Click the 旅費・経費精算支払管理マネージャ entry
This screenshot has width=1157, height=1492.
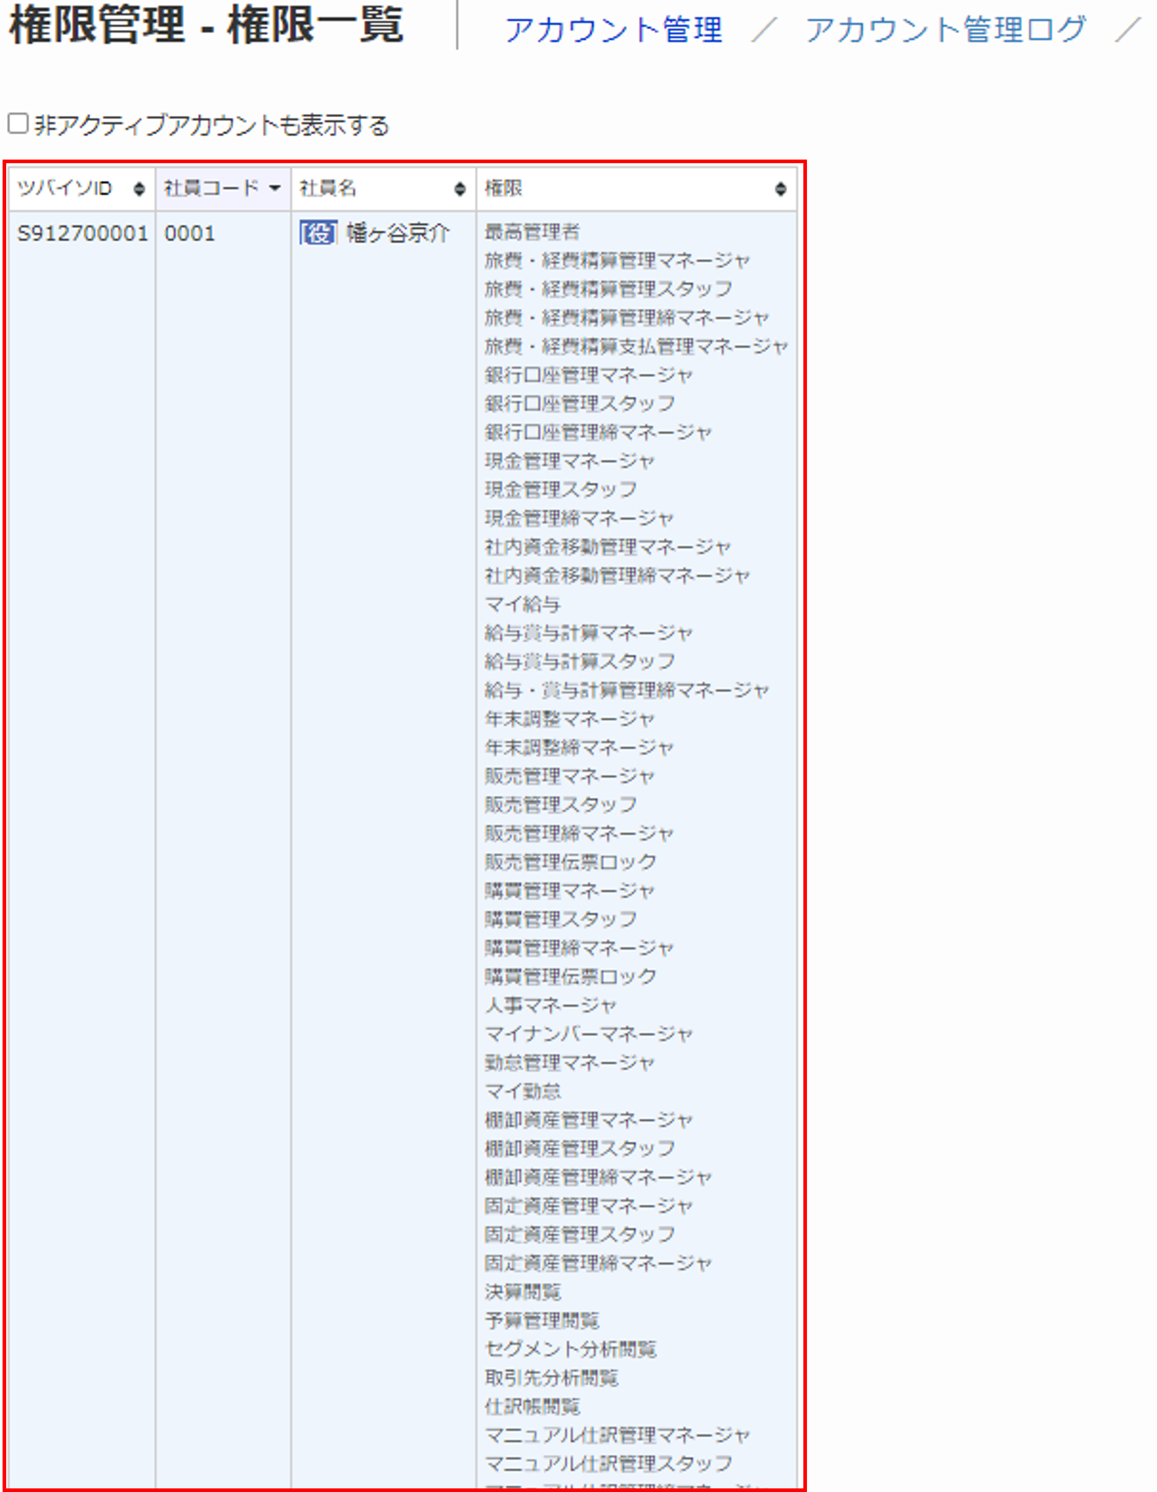pyautogui.click(x=636, y=347)
